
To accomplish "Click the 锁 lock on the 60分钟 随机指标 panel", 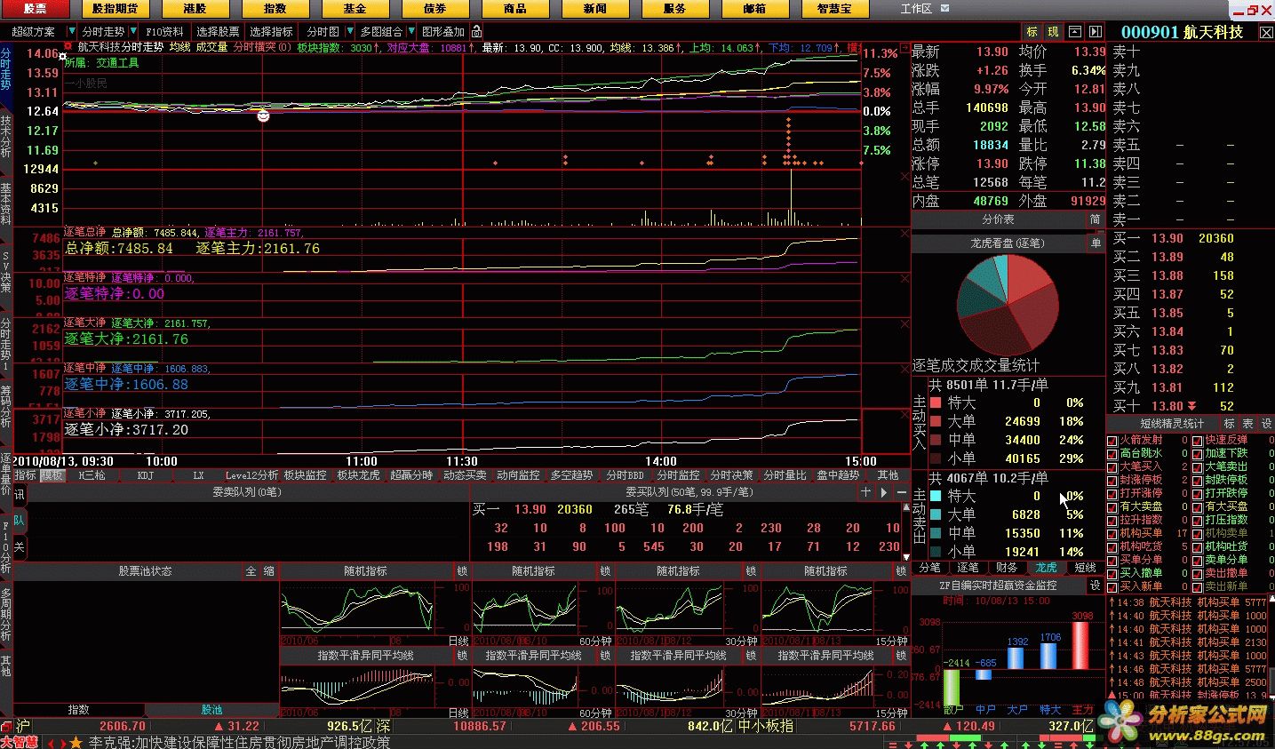I will click(605, 571).
